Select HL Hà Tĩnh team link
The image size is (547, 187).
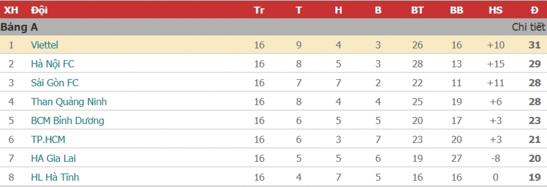pyautogui.click(x=55, y=177)
